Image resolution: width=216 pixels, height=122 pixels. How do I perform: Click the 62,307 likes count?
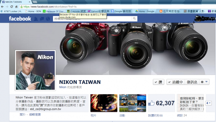(x=165, y=103)
